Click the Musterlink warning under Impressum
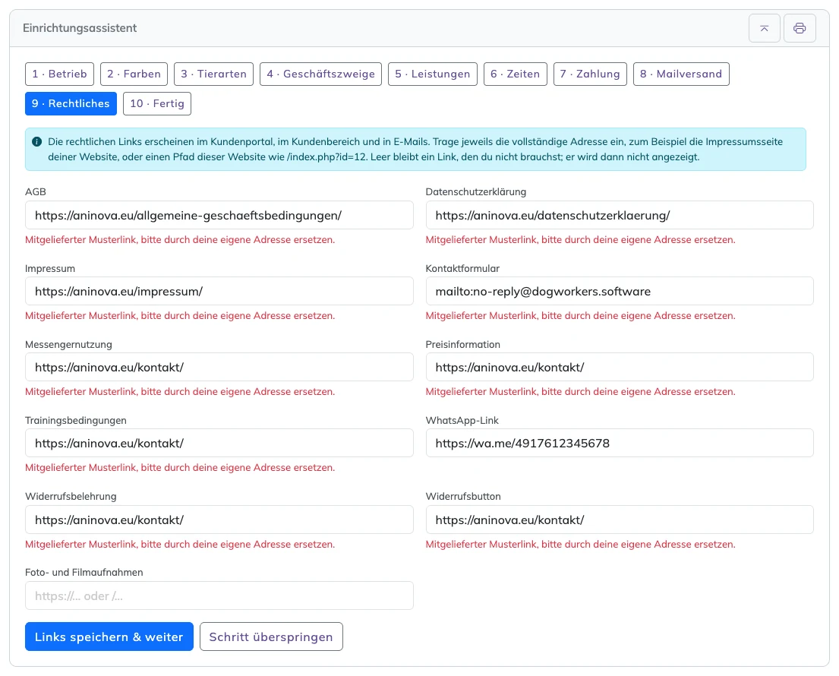 (180, 316)
